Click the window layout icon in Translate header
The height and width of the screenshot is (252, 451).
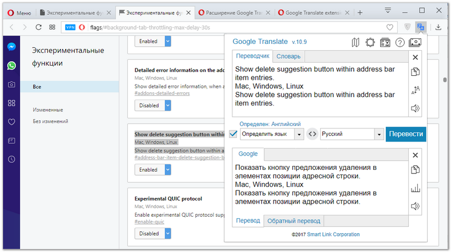tap(385, 43)
